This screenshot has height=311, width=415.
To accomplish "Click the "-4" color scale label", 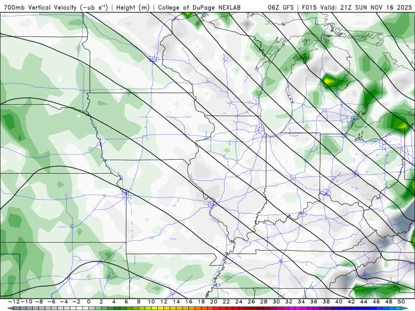I will [64, 302].
